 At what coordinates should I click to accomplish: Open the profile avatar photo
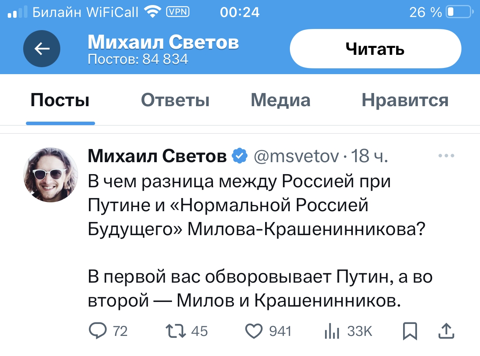click(51, 175)
